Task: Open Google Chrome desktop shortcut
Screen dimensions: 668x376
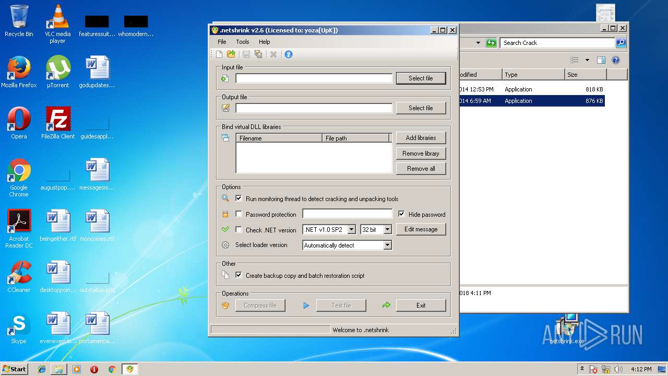Action: pyautogui.click(x=19, y=178)
